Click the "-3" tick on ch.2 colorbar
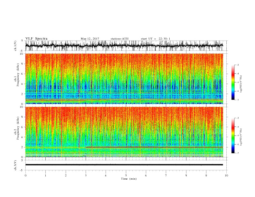This screenshot has height=197, width=255. [237, 118]
